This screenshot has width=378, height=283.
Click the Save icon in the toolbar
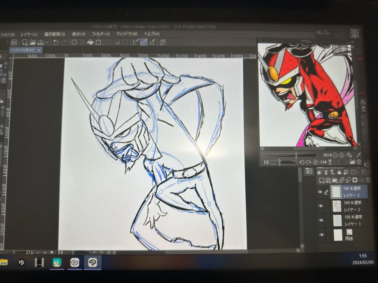click(40, 42)
